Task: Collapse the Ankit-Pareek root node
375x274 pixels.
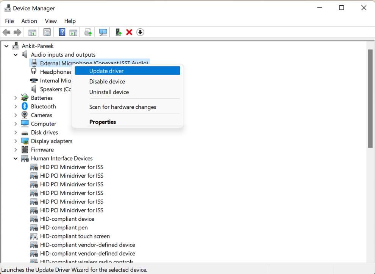Action: click(x=6, y=46)
